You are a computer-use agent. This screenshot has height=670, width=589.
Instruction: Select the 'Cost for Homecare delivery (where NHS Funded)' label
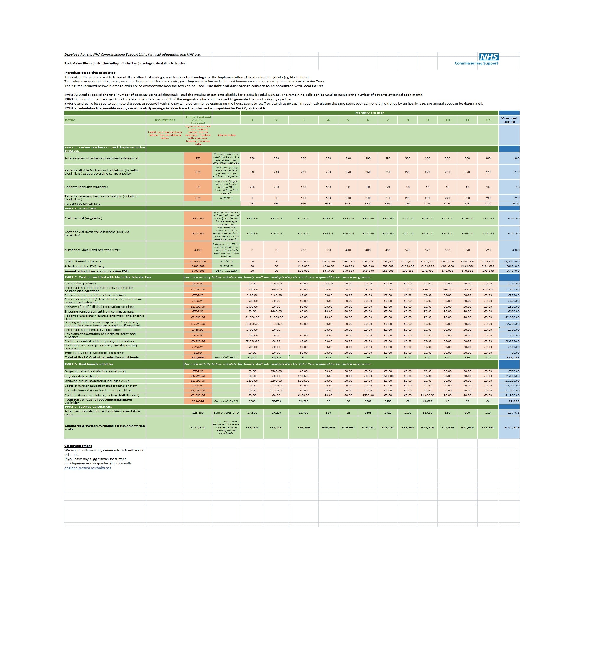pos(105,395)
